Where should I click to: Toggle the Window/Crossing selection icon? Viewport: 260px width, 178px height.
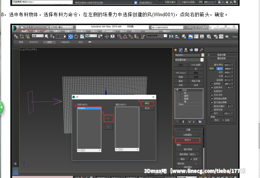pyautogui.click(x=64, y=37)
